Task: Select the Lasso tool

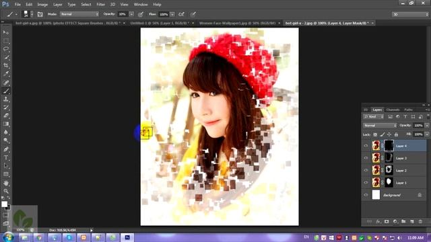Action: (x=6, y=49)
